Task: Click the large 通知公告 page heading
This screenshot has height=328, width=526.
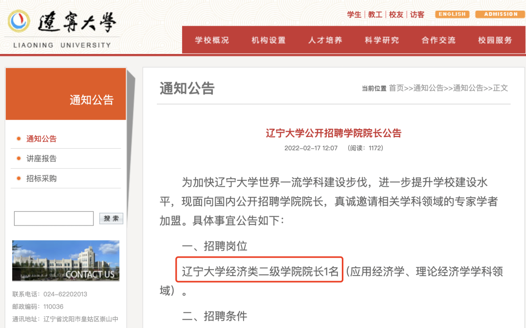Action: [x=187, y=88]
